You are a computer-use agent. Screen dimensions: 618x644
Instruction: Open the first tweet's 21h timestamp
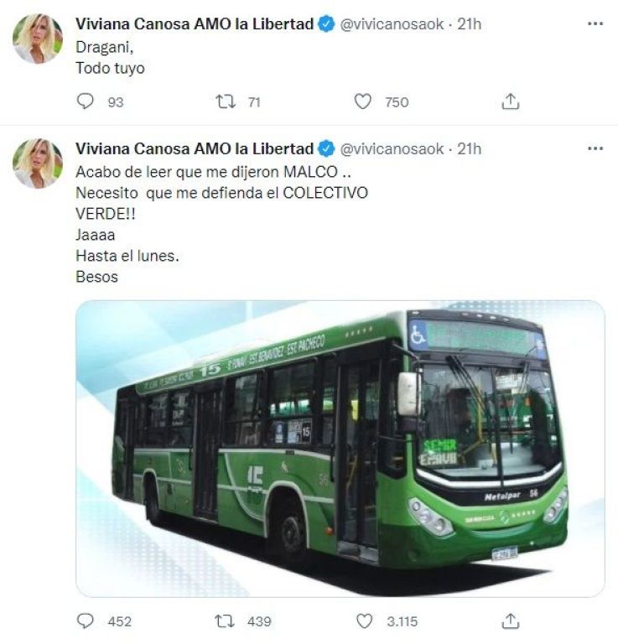pos(470,23)
